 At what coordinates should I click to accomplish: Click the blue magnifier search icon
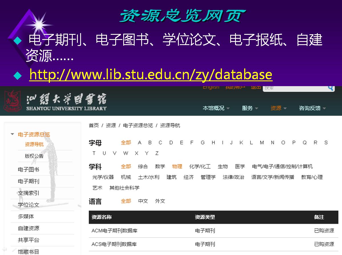coord(331,88)
